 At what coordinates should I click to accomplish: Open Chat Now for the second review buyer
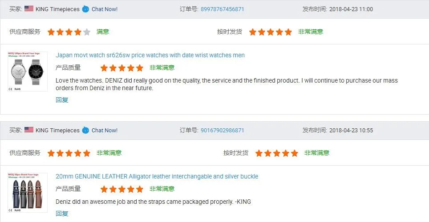105,130
